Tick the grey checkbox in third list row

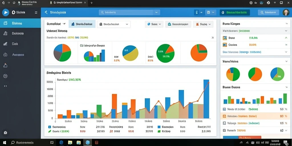[x=224, y=123]
